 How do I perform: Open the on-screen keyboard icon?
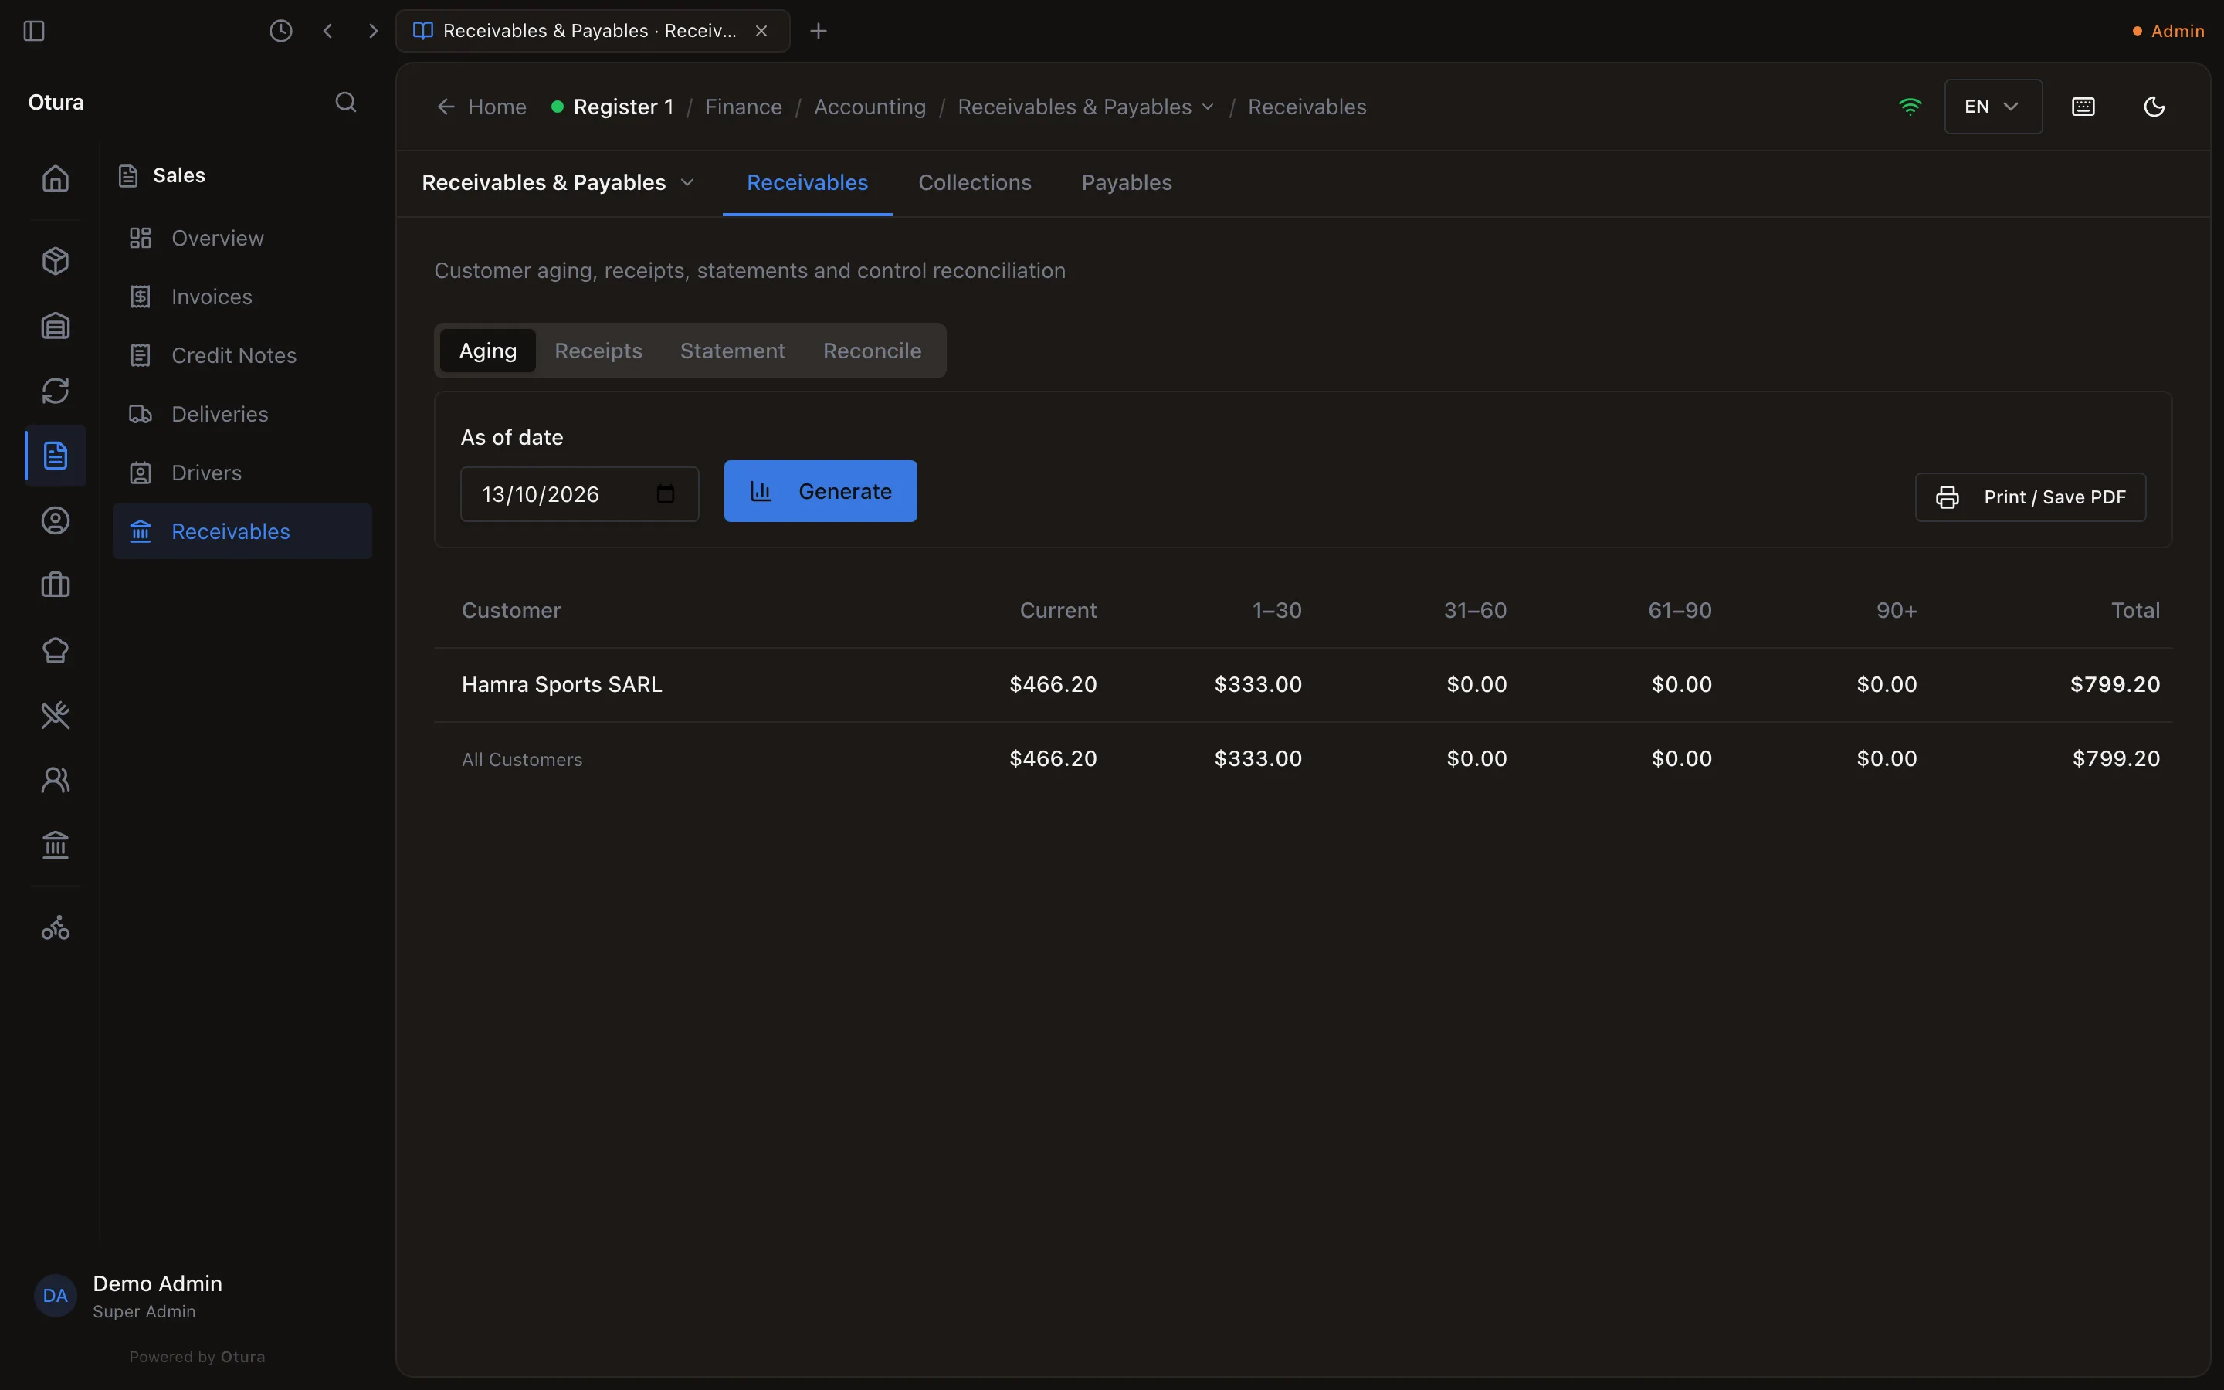[x=2083, y=107]
